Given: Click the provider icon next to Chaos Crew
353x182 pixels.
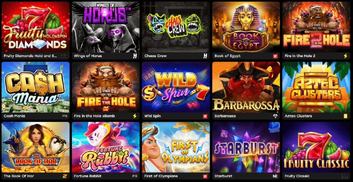Looking at the screenshot, I should (x=205, y=56).
